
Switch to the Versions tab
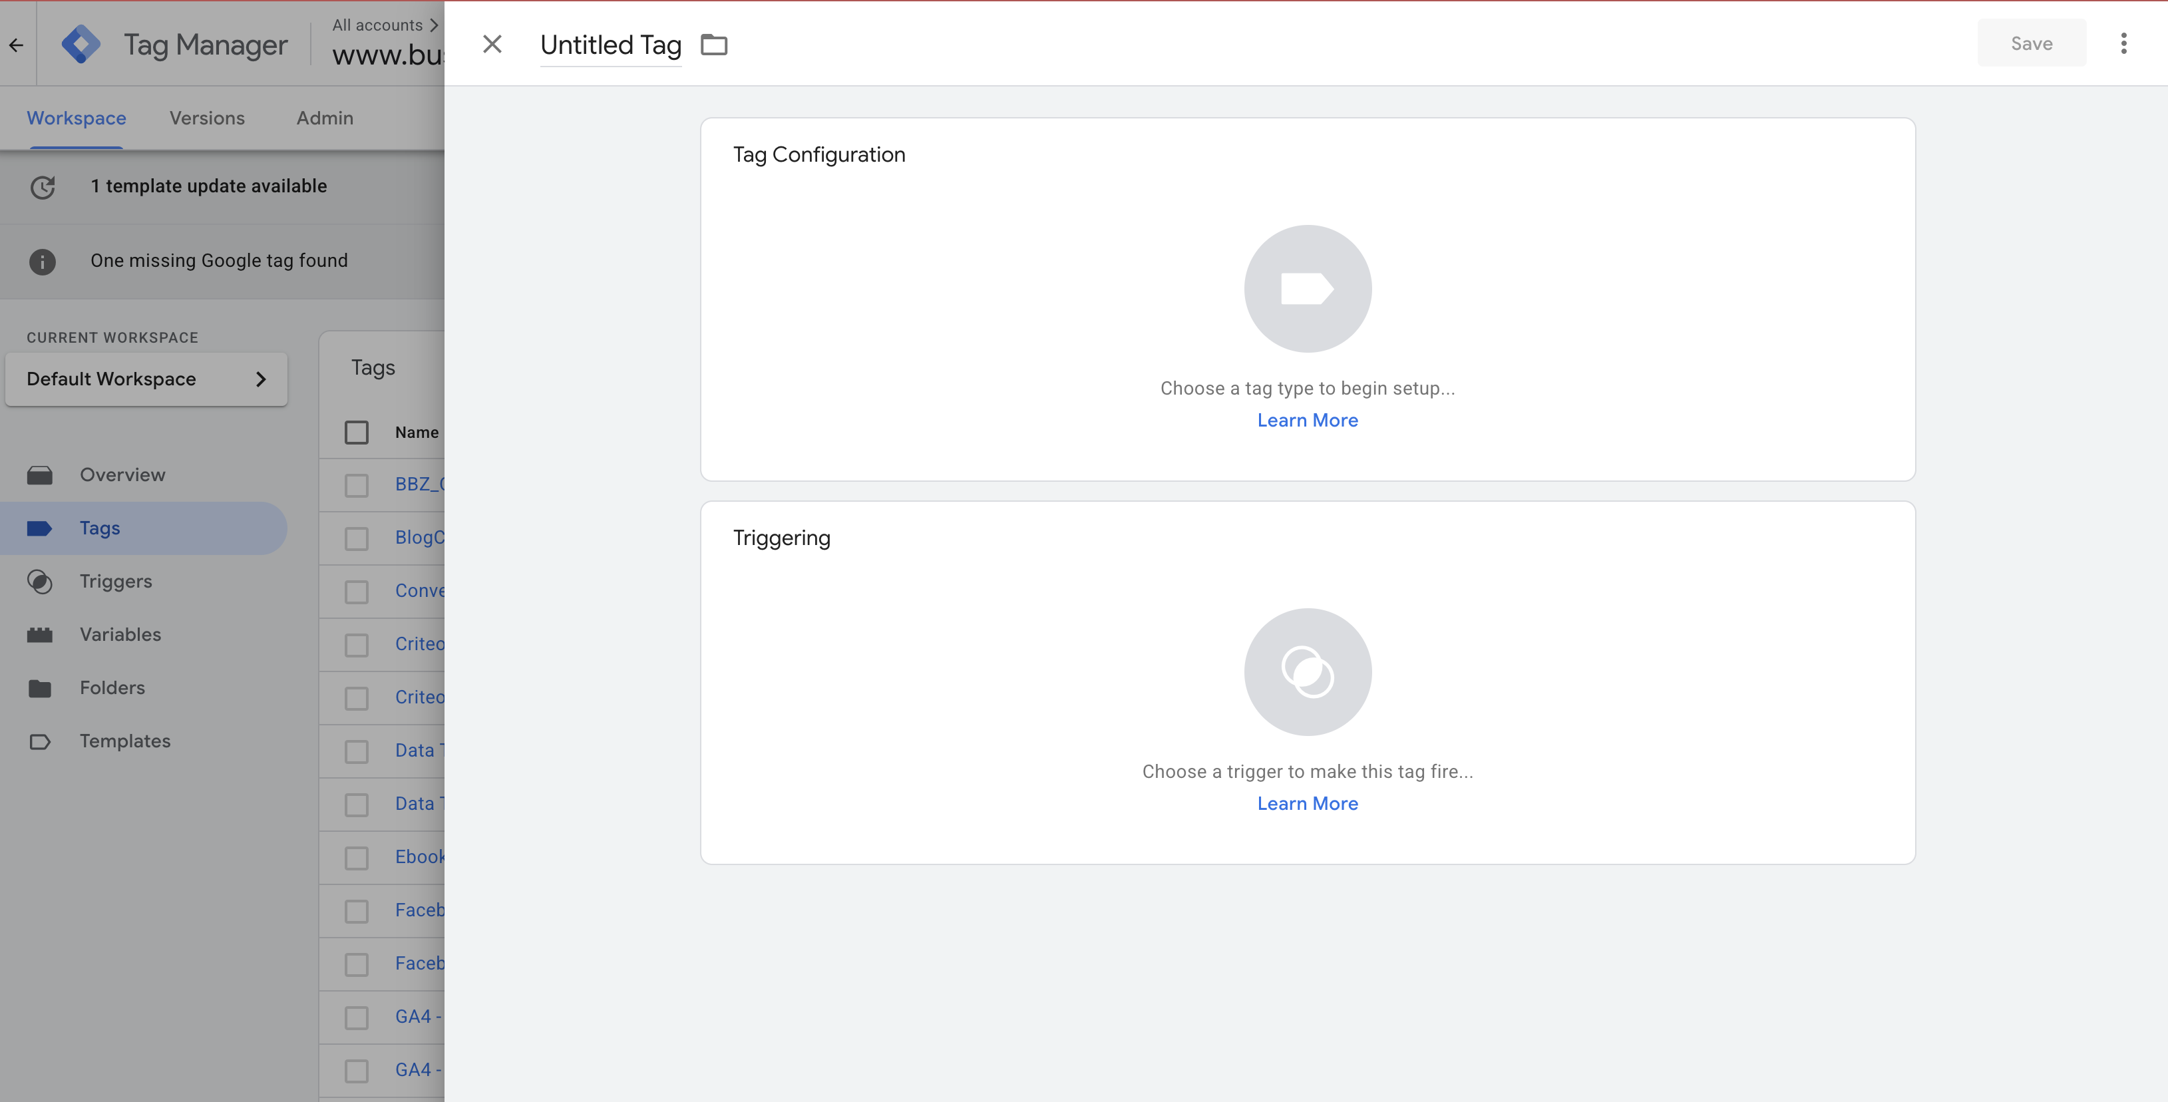207,118
